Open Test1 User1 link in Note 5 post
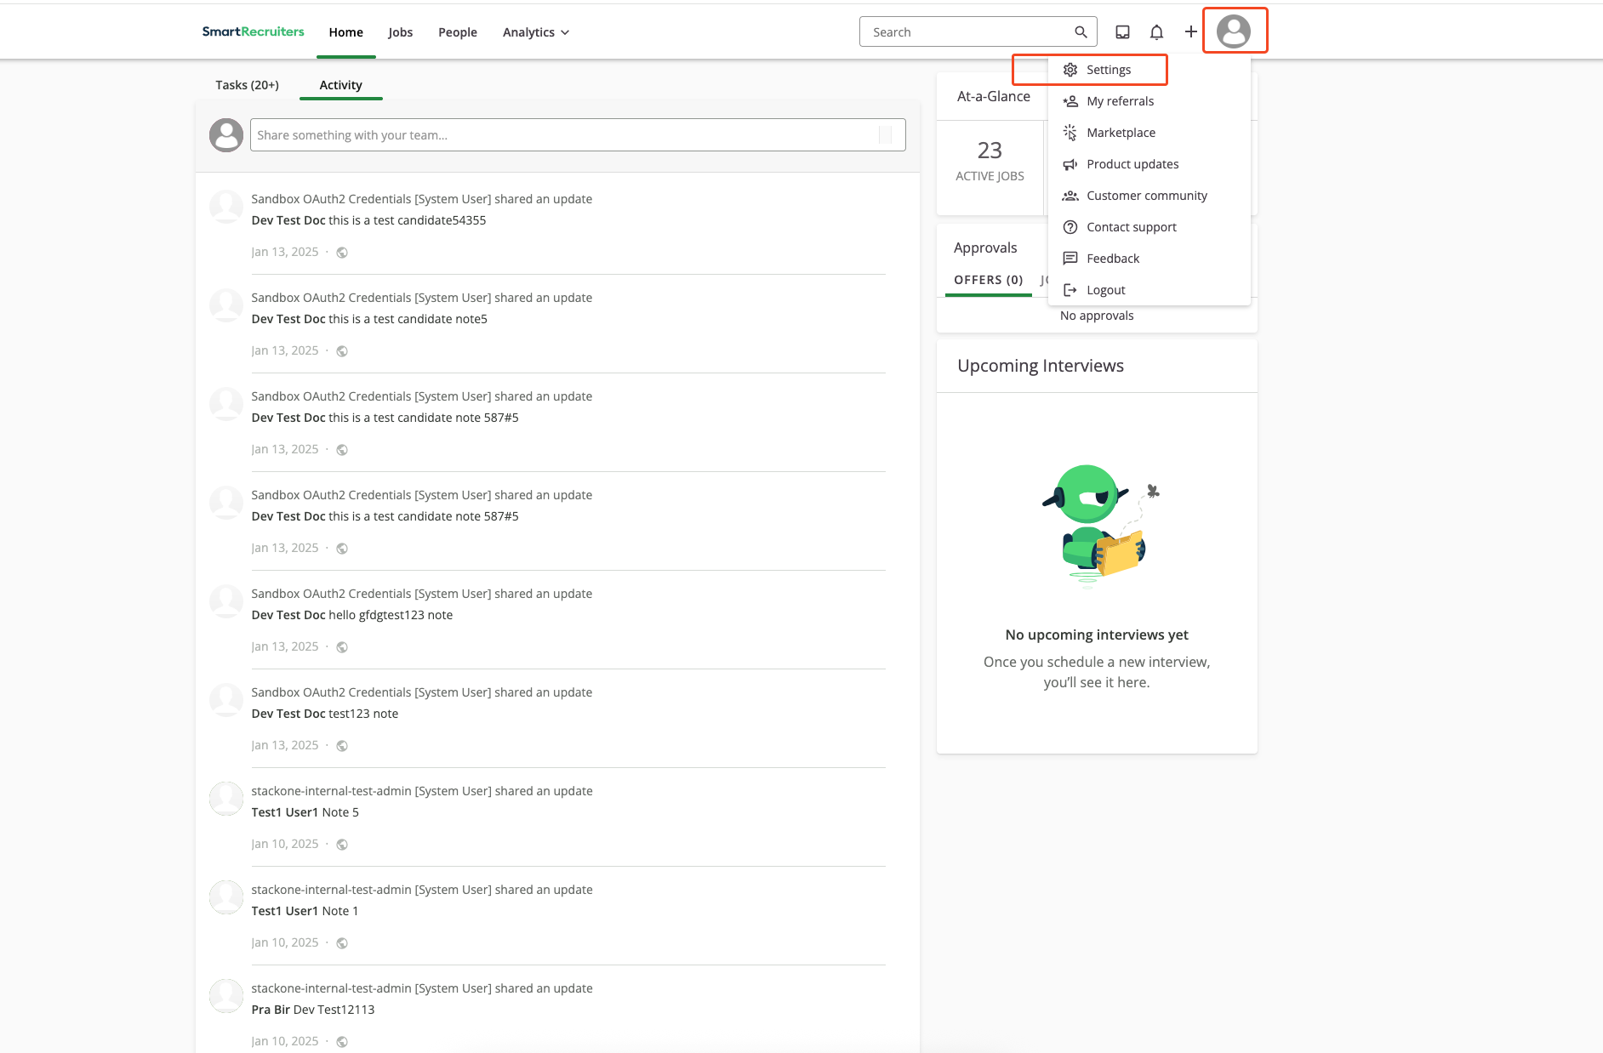 click(x=285, y=812)
